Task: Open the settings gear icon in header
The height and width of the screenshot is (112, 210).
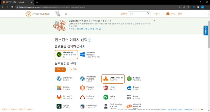Action: coord(57,14)
